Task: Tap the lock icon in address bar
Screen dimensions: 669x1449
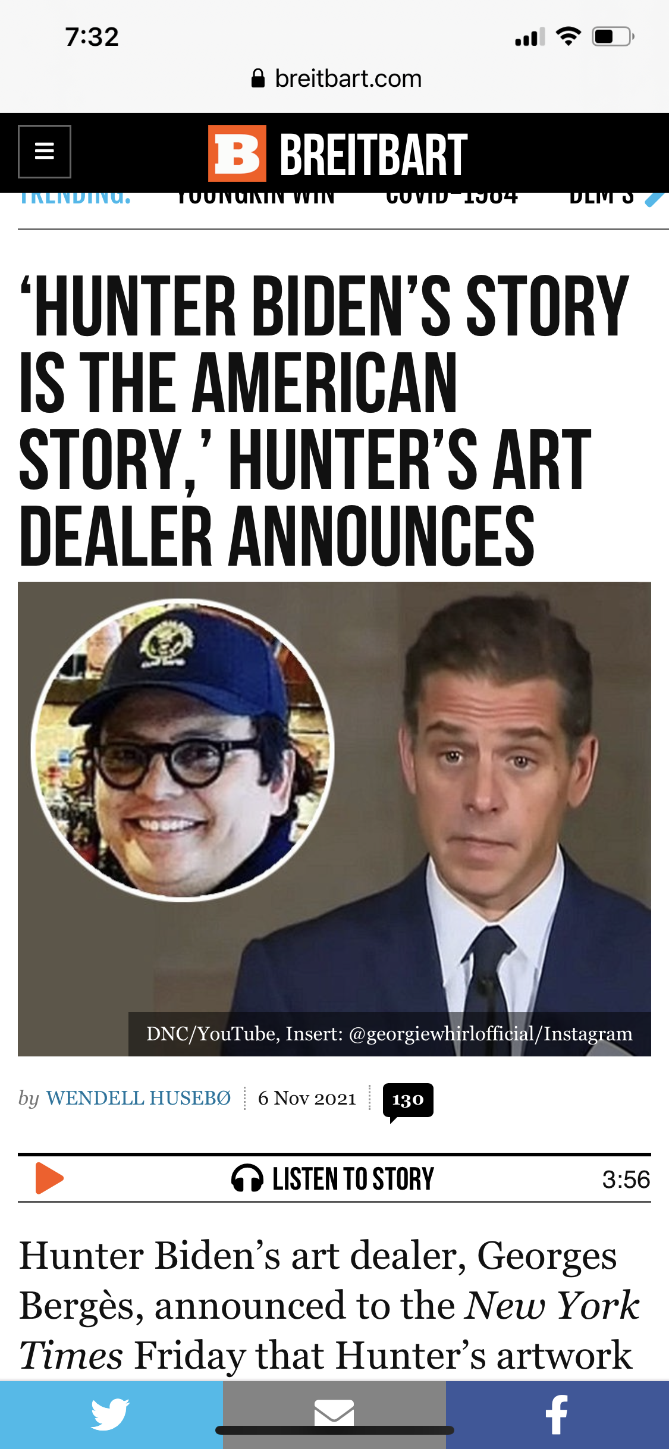Action: point(257,79)
